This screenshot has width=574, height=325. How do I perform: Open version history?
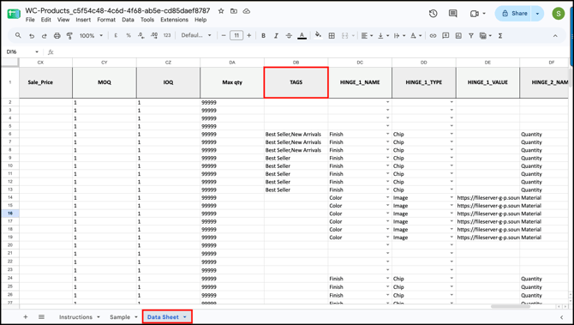pyautogui.click(x=433, y=14)
